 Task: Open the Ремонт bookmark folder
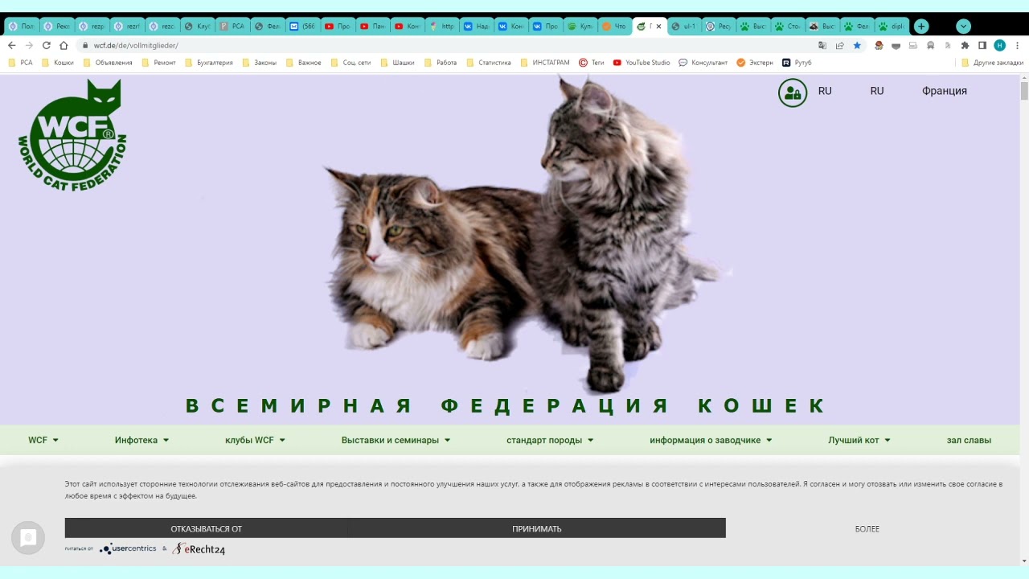tap(158, 63)
